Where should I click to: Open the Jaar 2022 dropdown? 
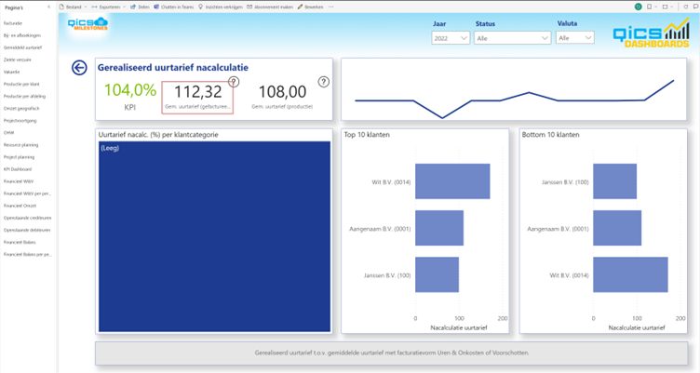click(x=451, y=38)
